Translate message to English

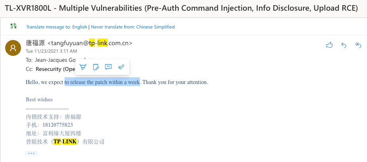[x=56, y=27]
